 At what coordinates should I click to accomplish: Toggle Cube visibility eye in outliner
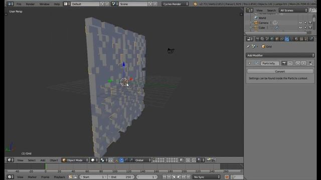click(300, 27)
